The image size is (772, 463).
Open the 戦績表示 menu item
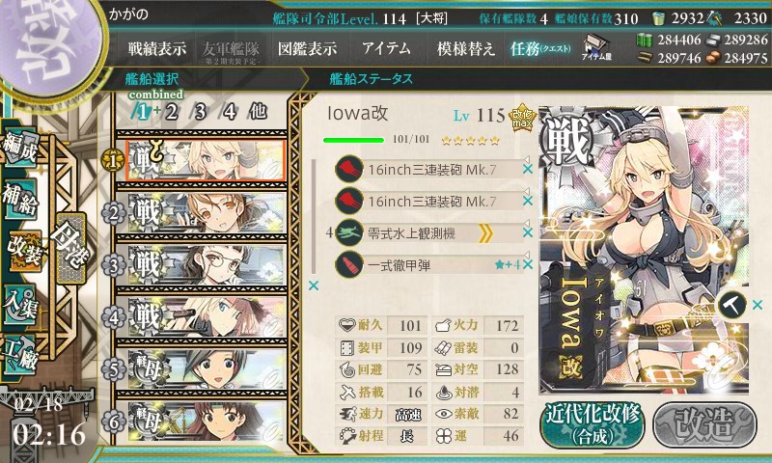click(x=157, y=48)
